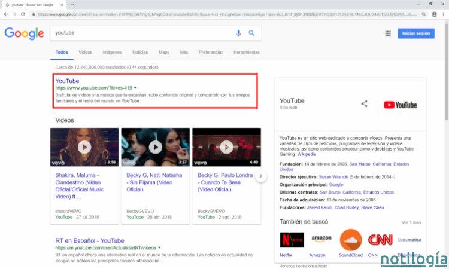Switch to the Maps tab
The height and width of the screenshot is (269, 449).
pos(164,53)
